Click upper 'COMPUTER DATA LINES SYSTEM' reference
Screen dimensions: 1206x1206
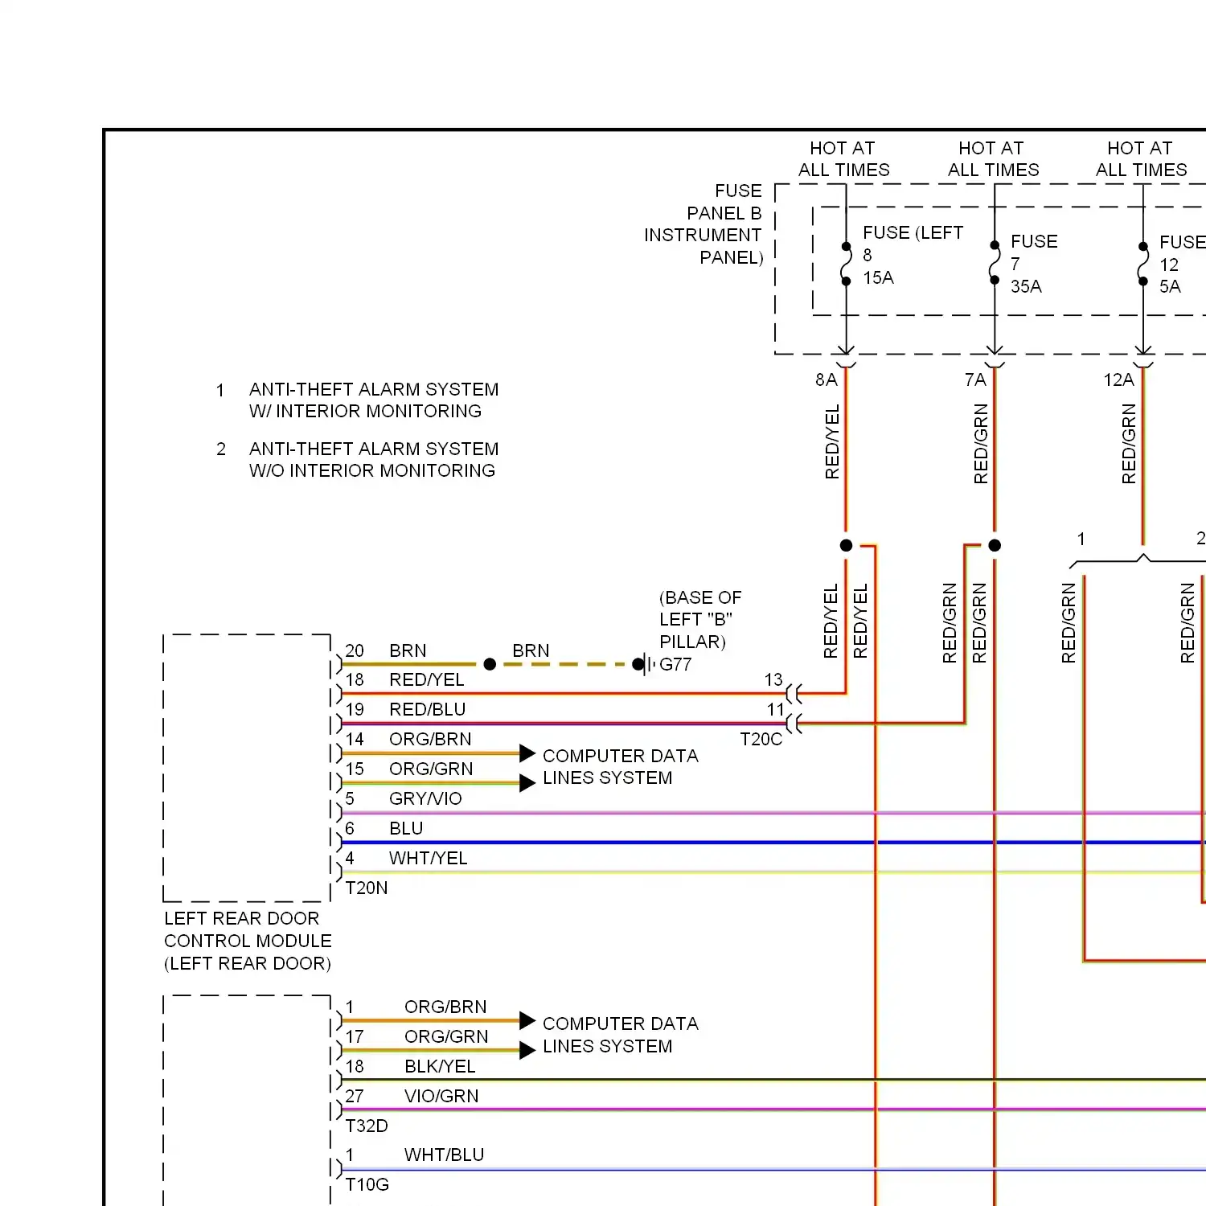620,767
